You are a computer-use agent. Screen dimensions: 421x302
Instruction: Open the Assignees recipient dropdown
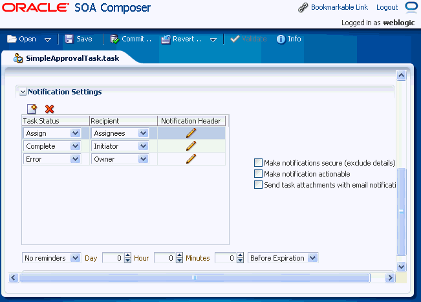(144, 133)
